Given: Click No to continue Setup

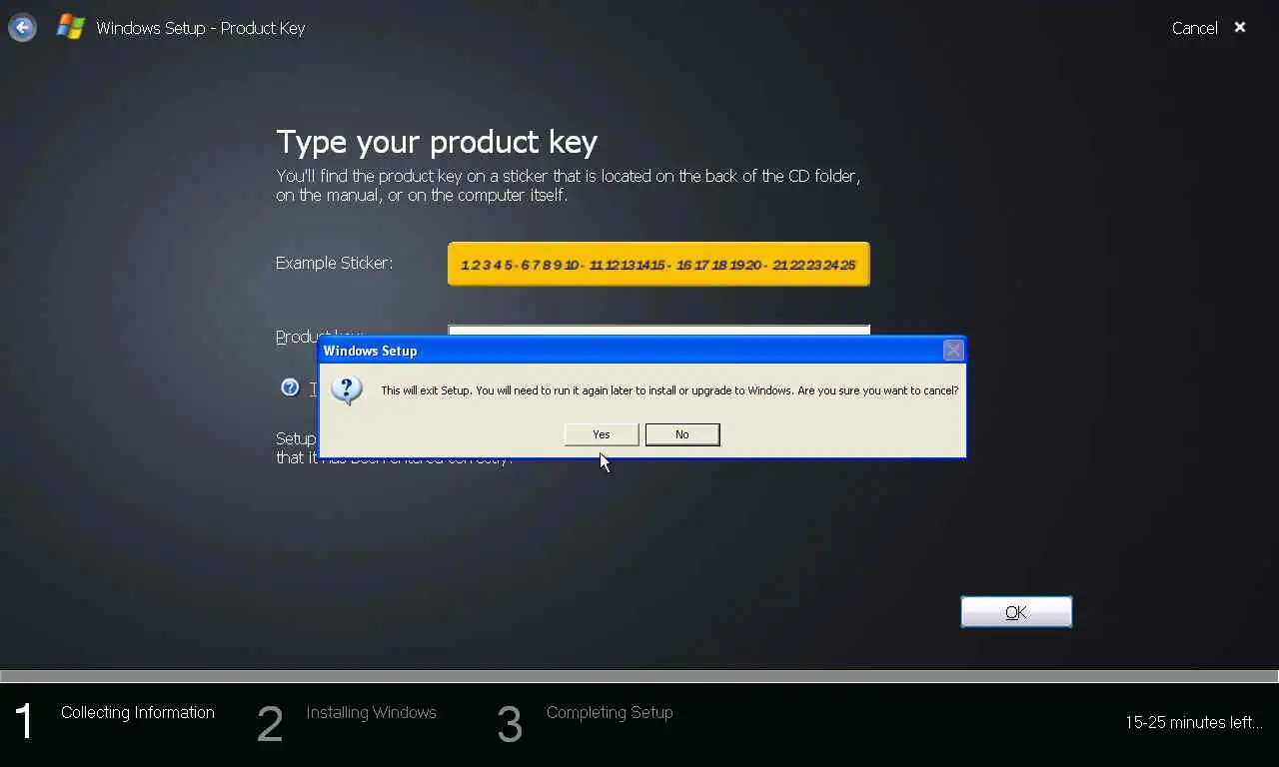Looking at the screenshot, I should 682,434.
